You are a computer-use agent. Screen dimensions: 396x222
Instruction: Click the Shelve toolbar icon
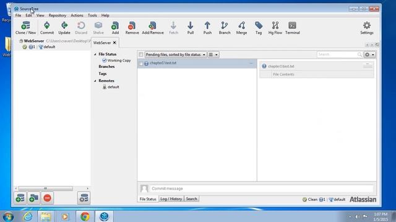(98, 28)
